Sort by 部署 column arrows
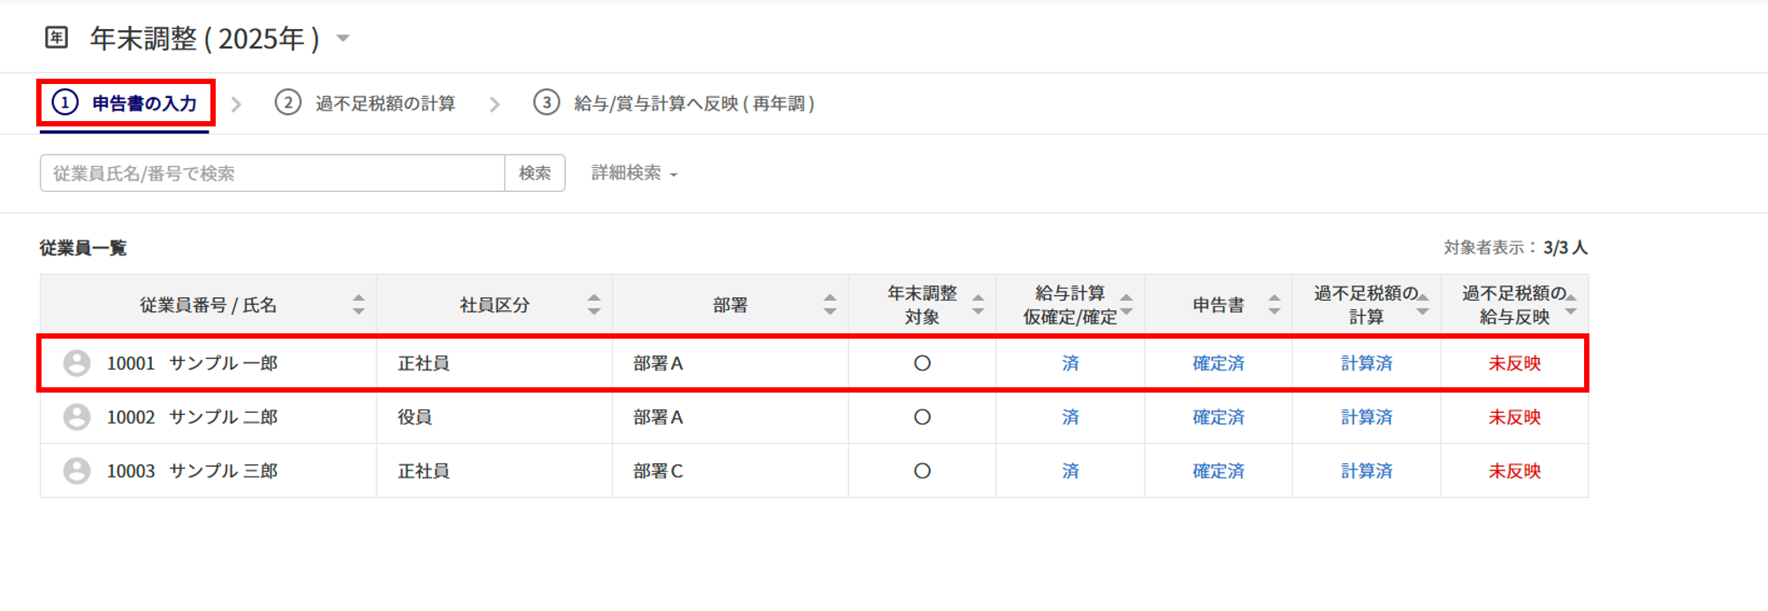Image resolution: width=1768 pixels, height=611 pixels. [829, 305]
